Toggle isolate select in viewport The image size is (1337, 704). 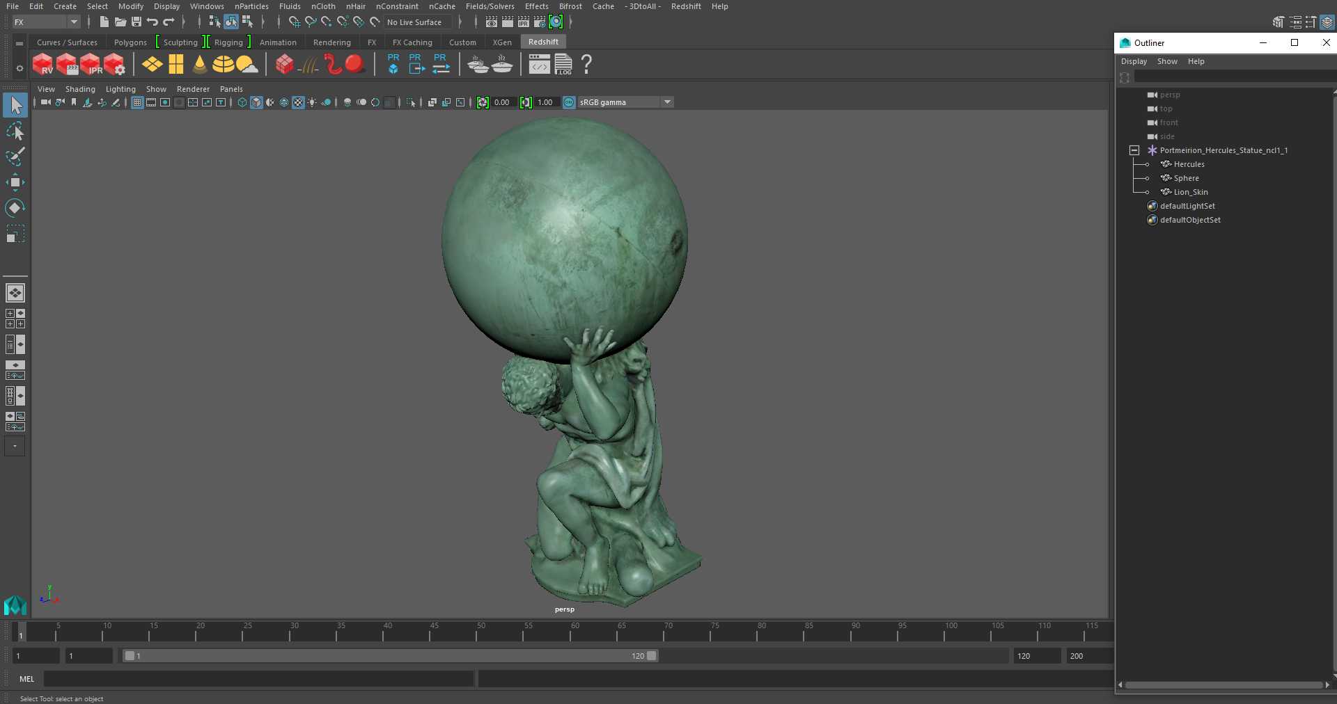tap(411, 102)
